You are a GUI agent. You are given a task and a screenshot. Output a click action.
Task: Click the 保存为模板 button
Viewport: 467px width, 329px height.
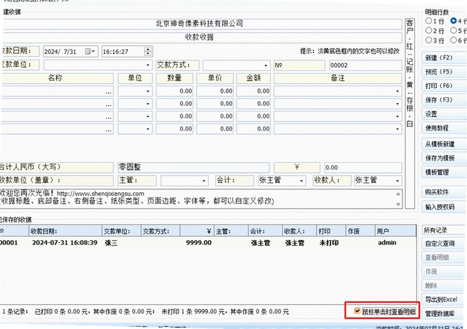[444, 158]
